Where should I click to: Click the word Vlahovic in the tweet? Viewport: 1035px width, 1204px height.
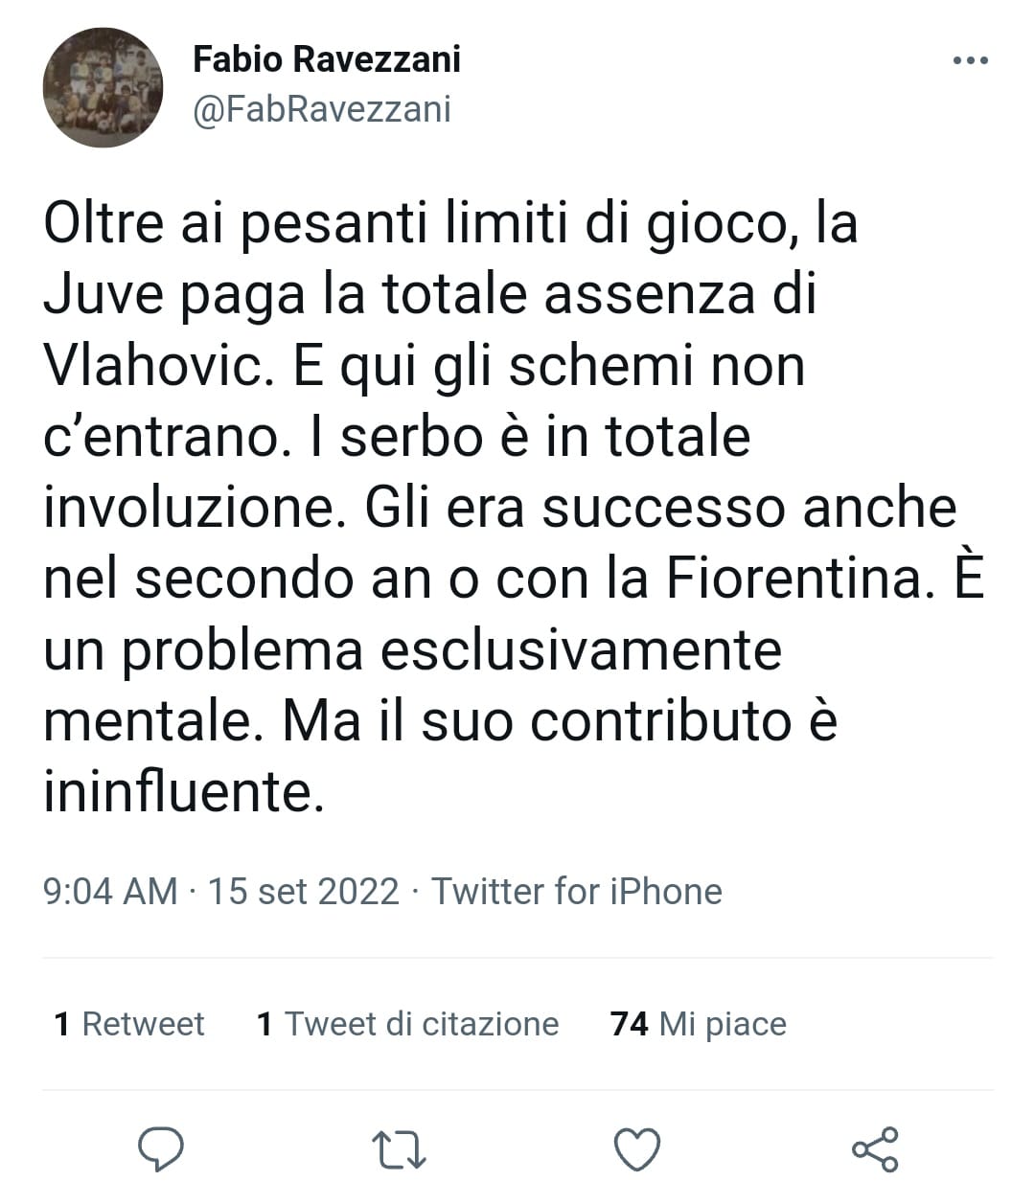click(x=154, y=366)
